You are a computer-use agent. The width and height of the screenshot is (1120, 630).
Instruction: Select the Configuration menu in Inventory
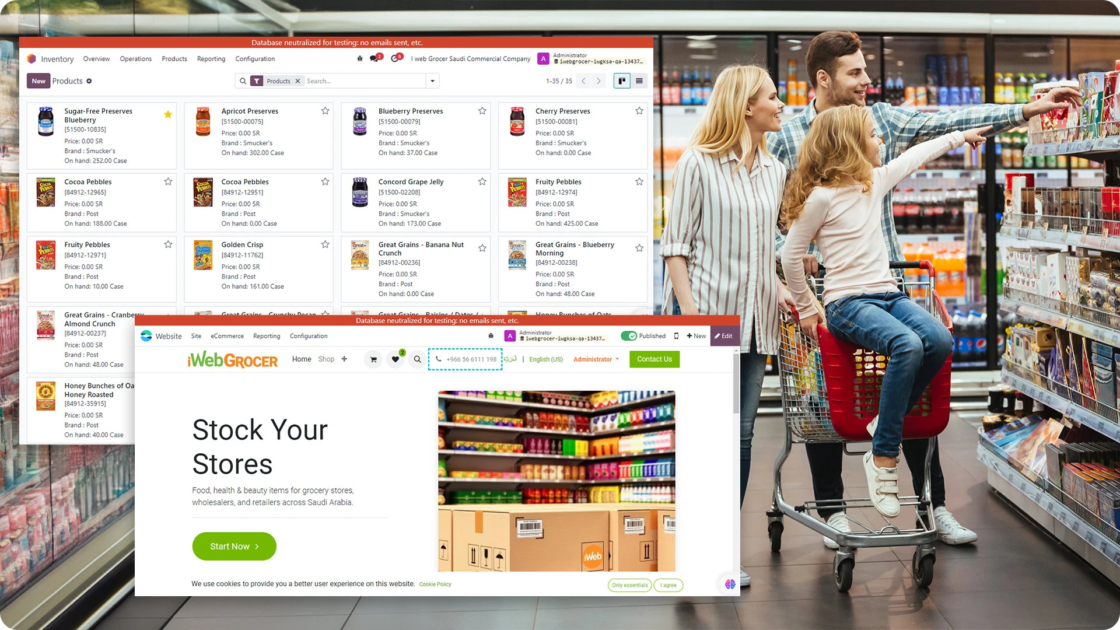(256, 58)
